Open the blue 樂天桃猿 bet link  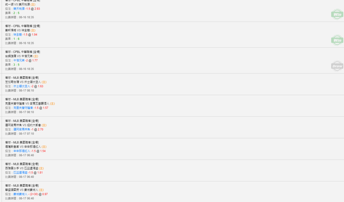[x=19, y=9]
